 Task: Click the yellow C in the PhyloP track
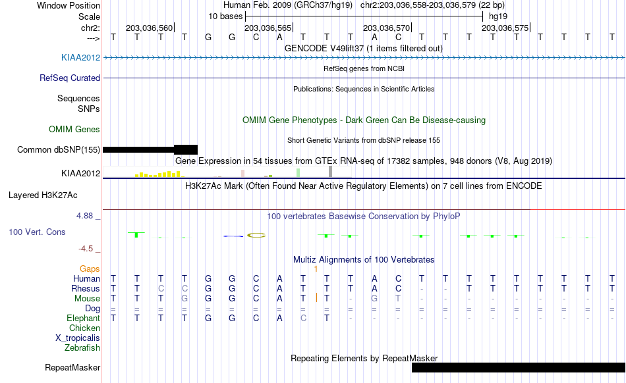[x=256, y=235]
